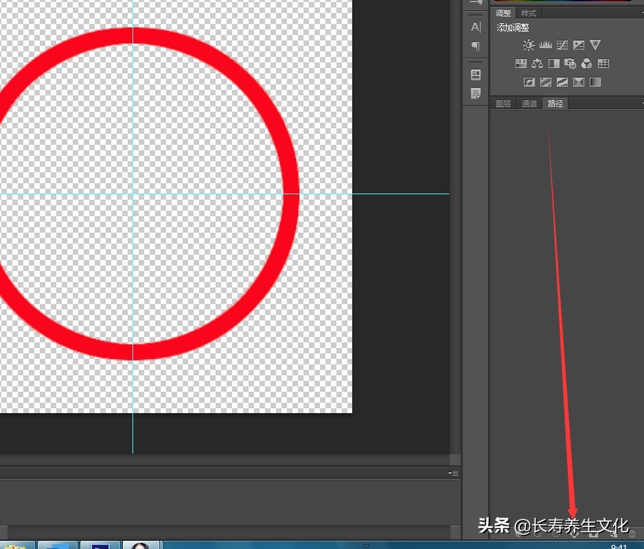Apply an Invert adjustment

pyautogui.click(x=529, y=82)
